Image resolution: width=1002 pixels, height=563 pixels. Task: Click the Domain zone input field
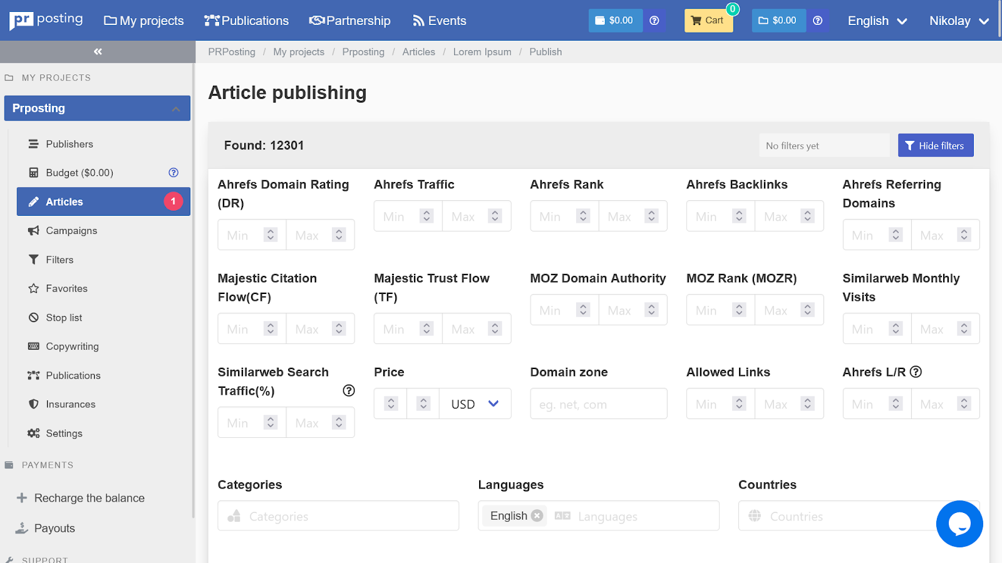[598, 404]
